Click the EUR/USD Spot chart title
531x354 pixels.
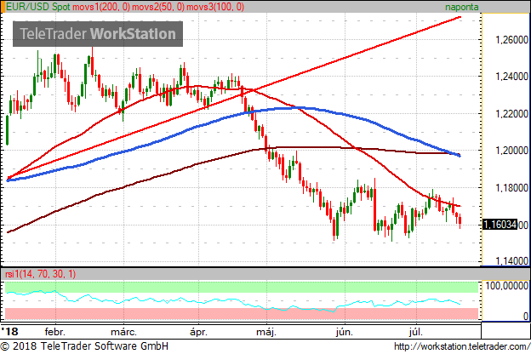(x=38, y=7)
